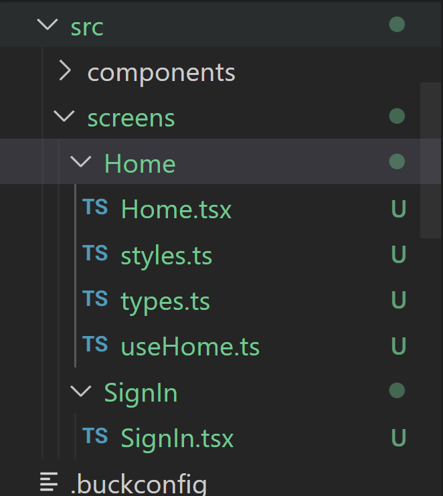This screenshot has height=496, width=443.
Task: Collapse the src folder chevron
Action: coord(48,24)
